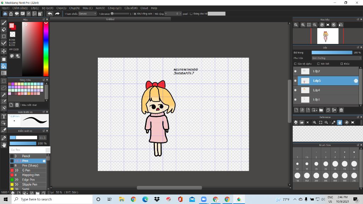Zoom in on the navigator preview
This screenshot has width=363, height=204.
pyautogui.click(x=303, y=25)
